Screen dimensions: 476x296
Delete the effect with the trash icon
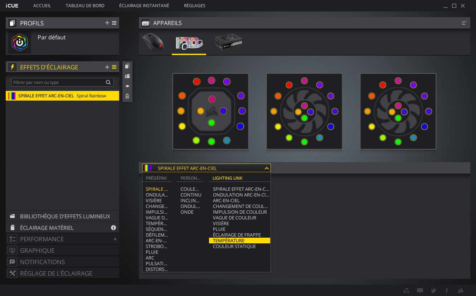point(127,96)
